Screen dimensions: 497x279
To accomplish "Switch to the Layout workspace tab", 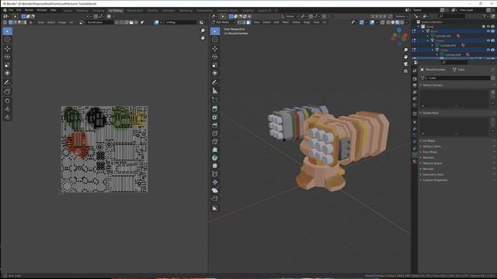I will click(x=68, y=10).
